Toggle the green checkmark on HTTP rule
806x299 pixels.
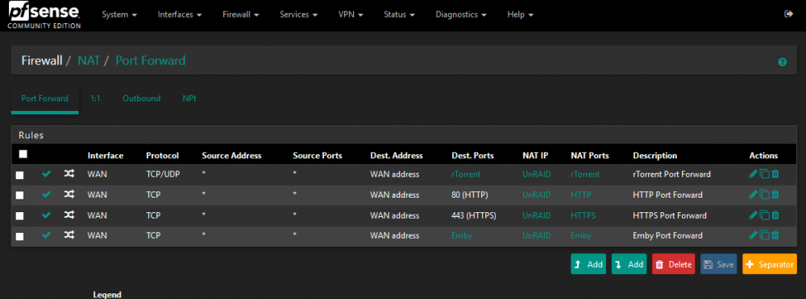tap(46, 195)
